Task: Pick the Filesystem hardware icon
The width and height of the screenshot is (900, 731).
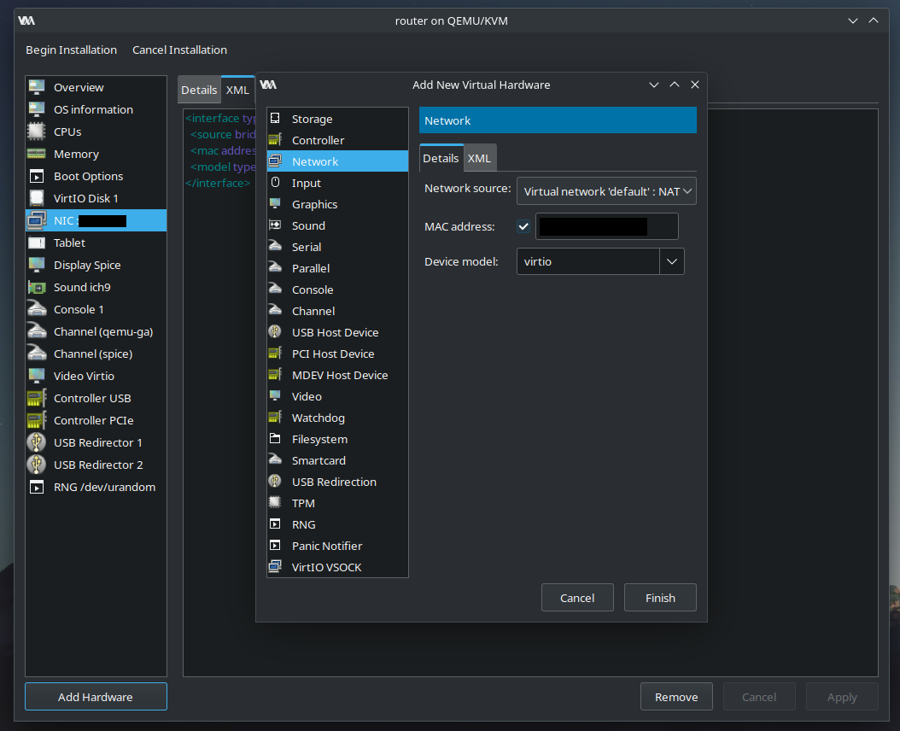Action: click(x=276, y=439)
